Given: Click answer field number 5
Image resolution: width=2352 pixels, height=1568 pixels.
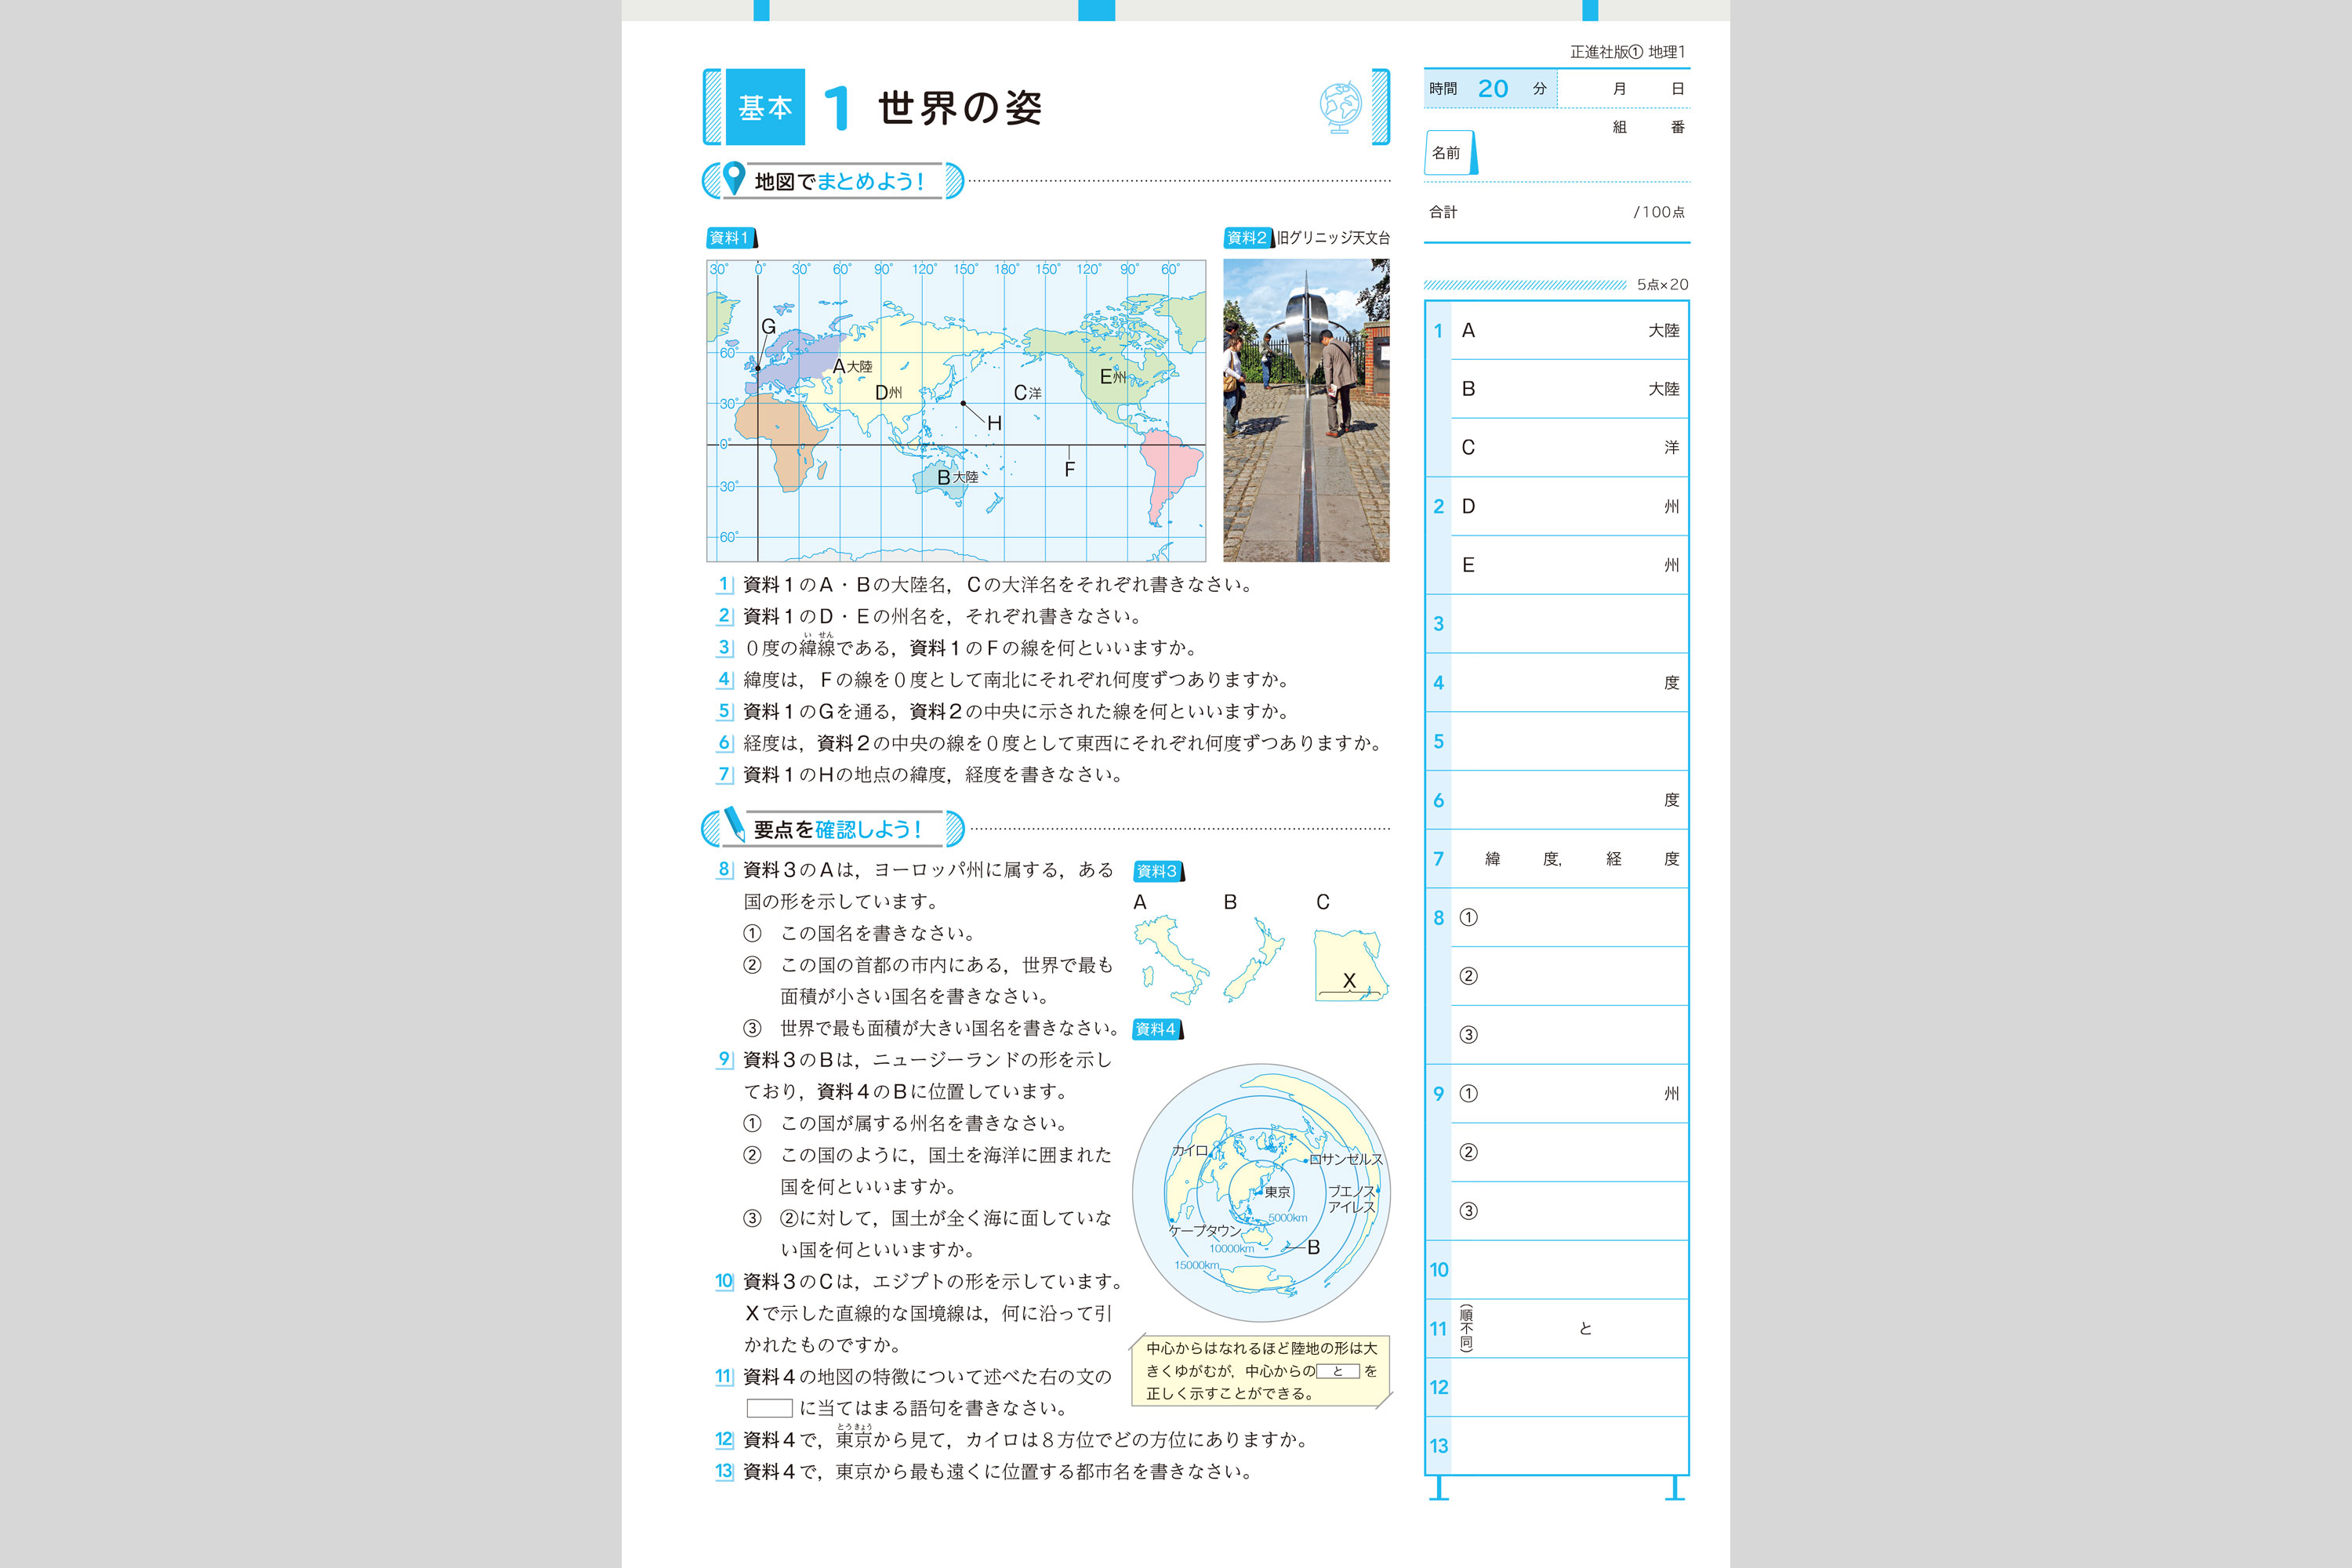Looking at the screenshot, I should click(1569, 742).
